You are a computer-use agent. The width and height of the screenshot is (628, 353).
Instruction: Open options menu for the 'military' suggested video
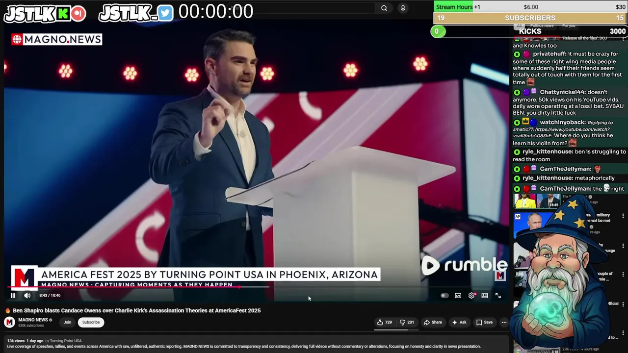tap(623, 216)
